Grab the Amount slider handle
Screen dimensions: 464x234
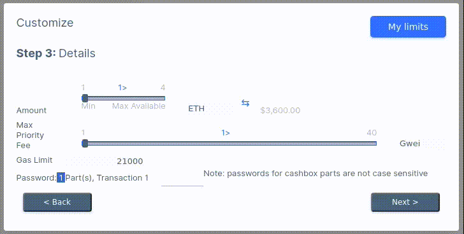pos(85,99)
